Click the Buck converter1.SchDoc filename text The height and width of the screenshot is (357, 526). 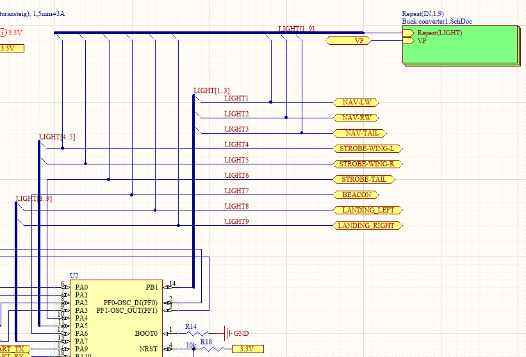[x=437, y=22]
